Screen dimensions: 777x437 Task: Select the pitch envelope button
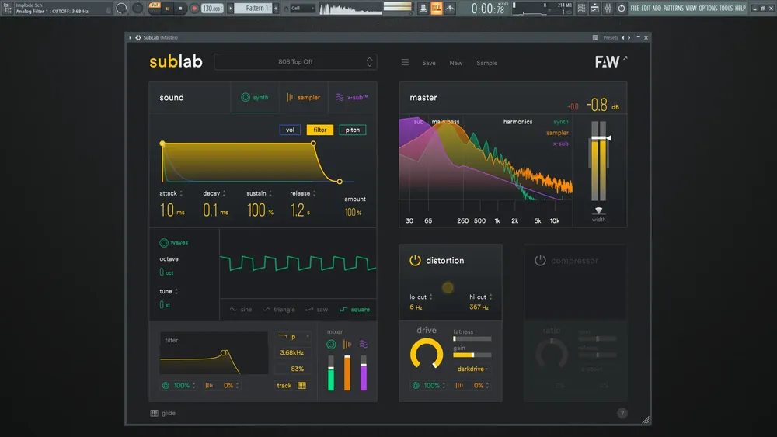[352, 130]
